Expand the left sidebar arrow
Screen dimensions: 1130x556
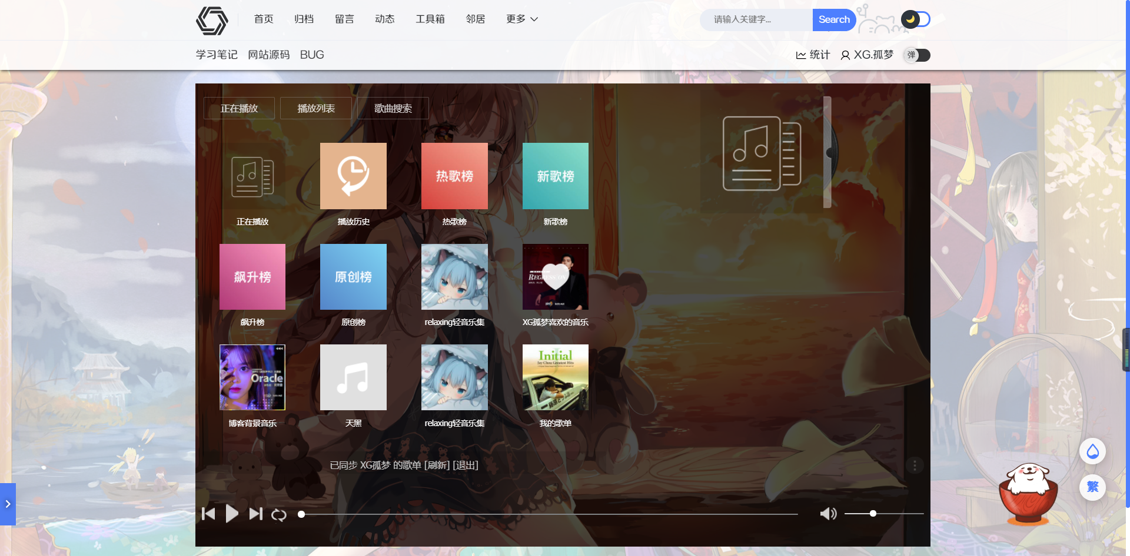click(8, 504)
